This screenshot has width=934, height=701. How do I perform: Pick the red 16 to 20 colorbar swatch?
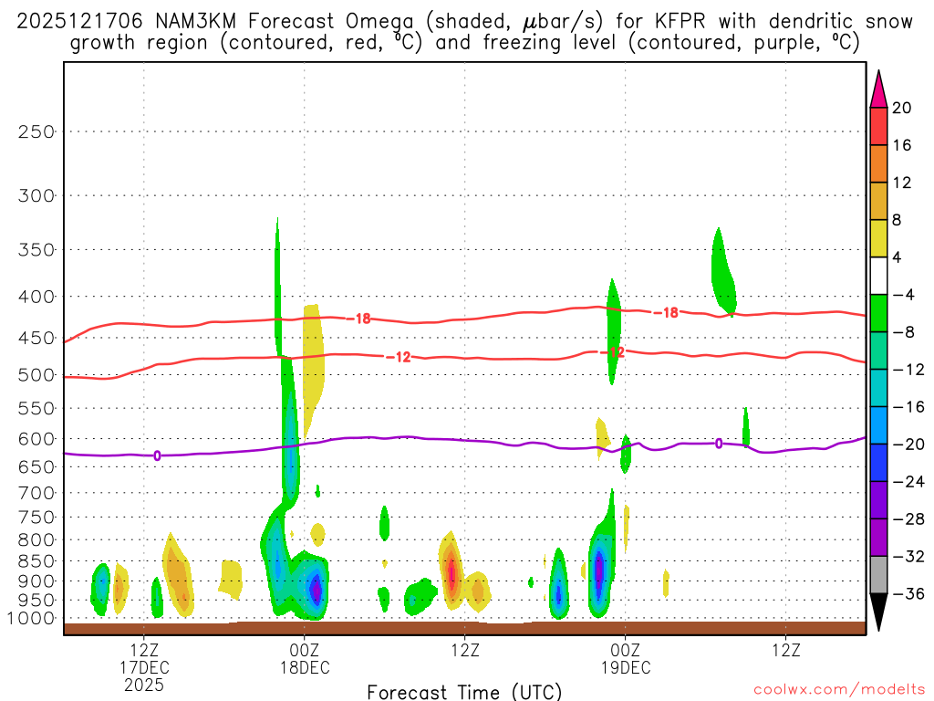click(878, 126)
